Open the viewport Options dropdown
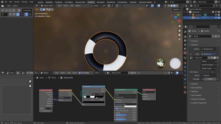221x124 pixels. coord(177,10)
